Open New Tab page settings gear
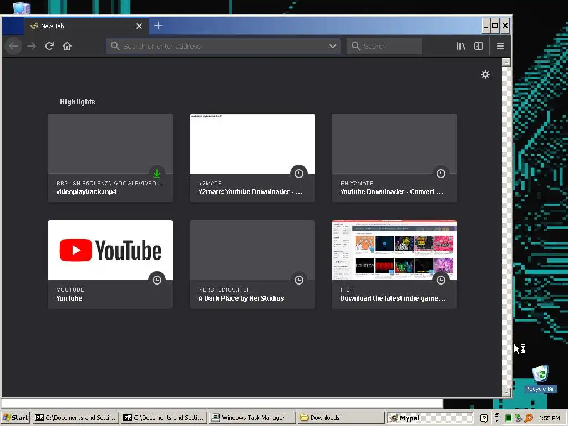The image size is (568, 426). tap(485, 74)
